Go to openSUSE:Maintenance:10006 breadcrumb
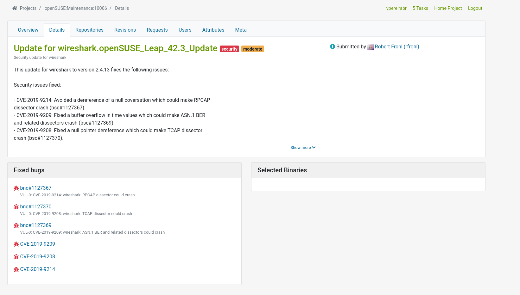The width and height of the screenshot is (520, 295). click(x=76, y=8)
